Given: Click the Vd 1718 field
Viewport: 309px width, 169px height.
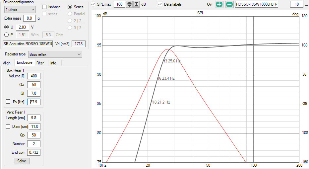Looking at the screenshot, I should [x=79, y=43].
